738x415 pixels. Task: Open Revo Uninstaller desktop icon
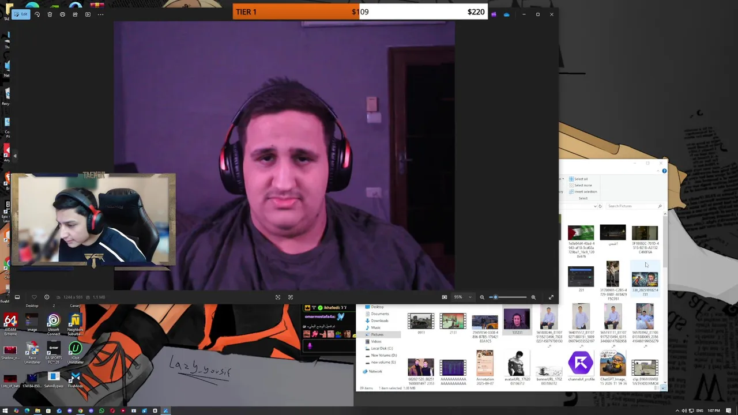pyautogui.click(x=32, y=353)
